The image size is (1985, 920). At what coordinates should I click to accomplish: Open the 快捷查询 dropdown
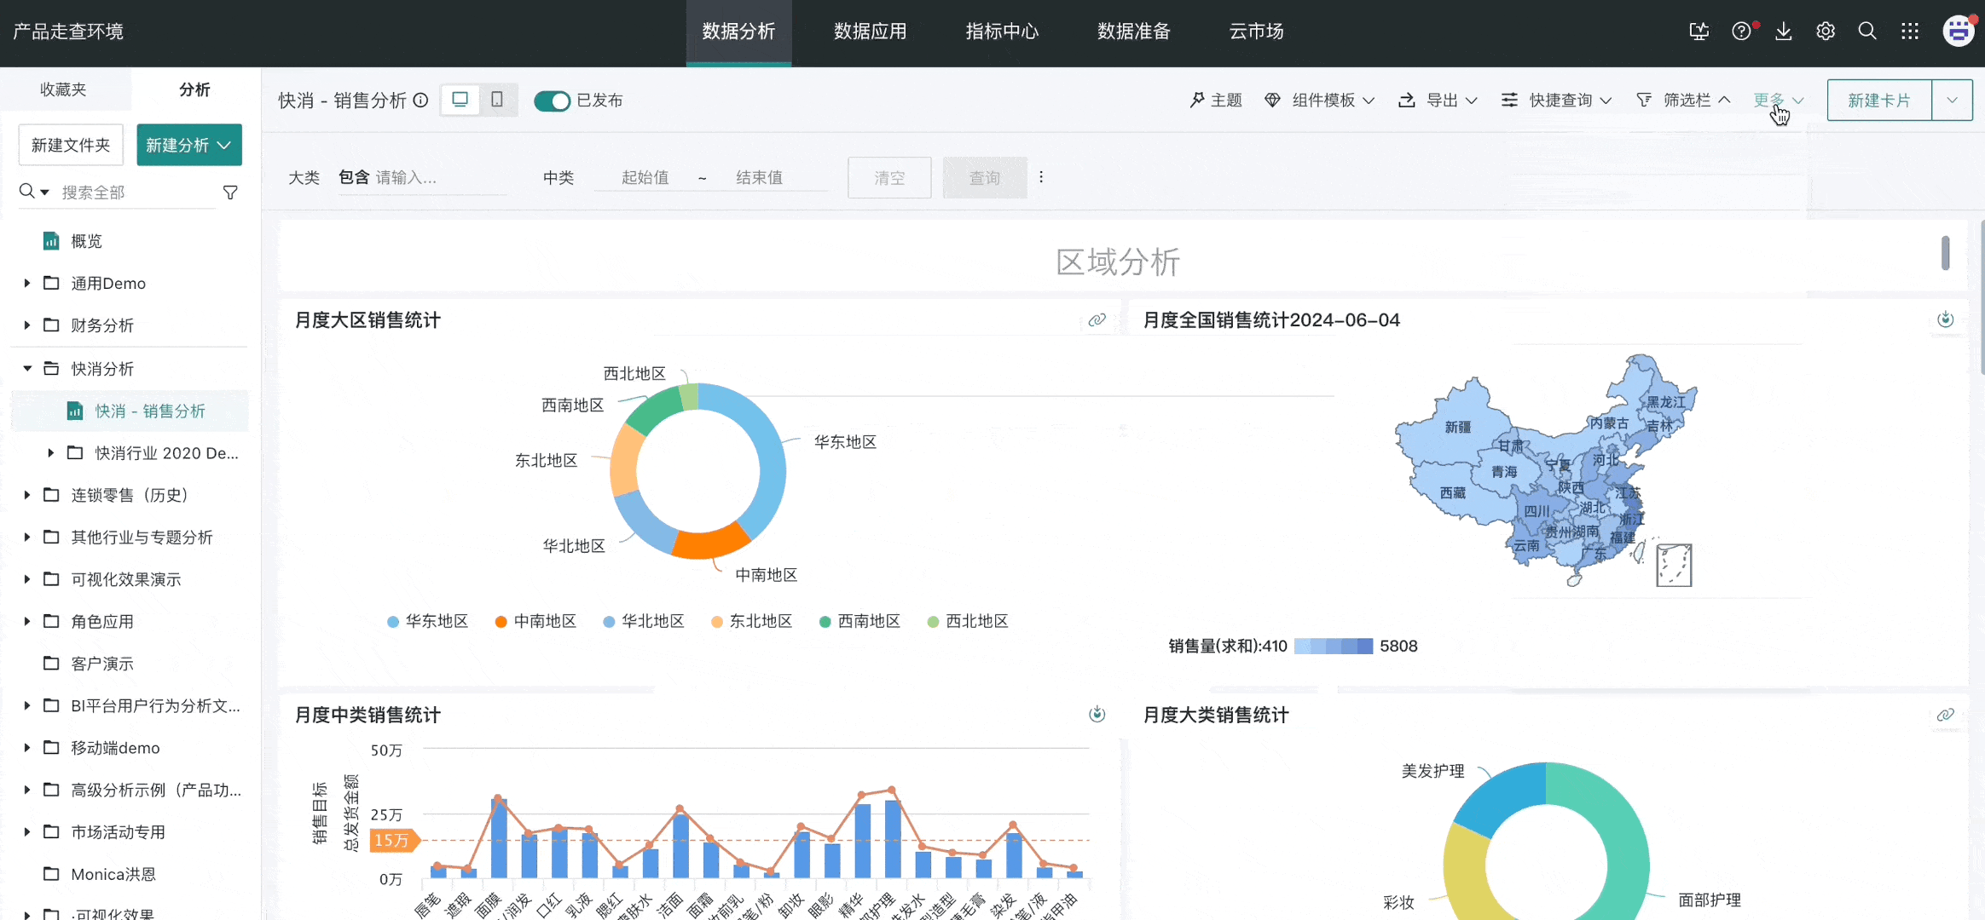tap(1556, 101)
